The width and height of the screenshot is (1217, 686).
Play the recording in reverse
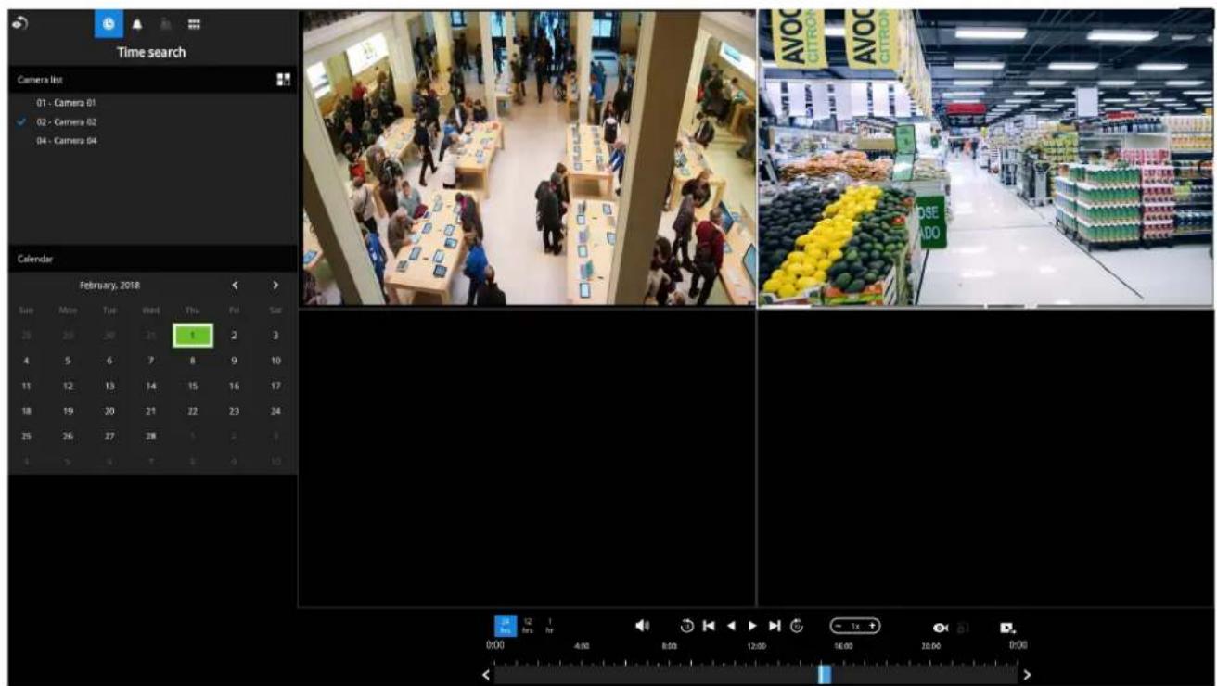point(731,626)
